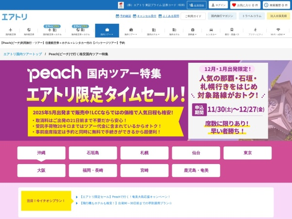Open the 法人出張見積 button
The image size is (292, 219).
(278, 16)
